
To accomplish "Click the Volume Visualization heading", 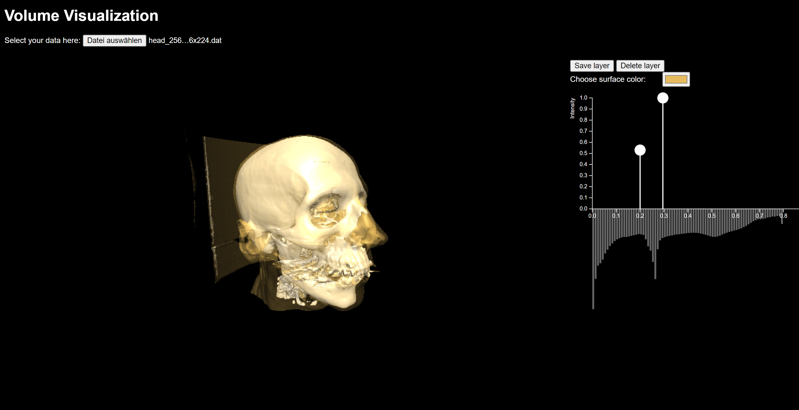I will point(81,16).
